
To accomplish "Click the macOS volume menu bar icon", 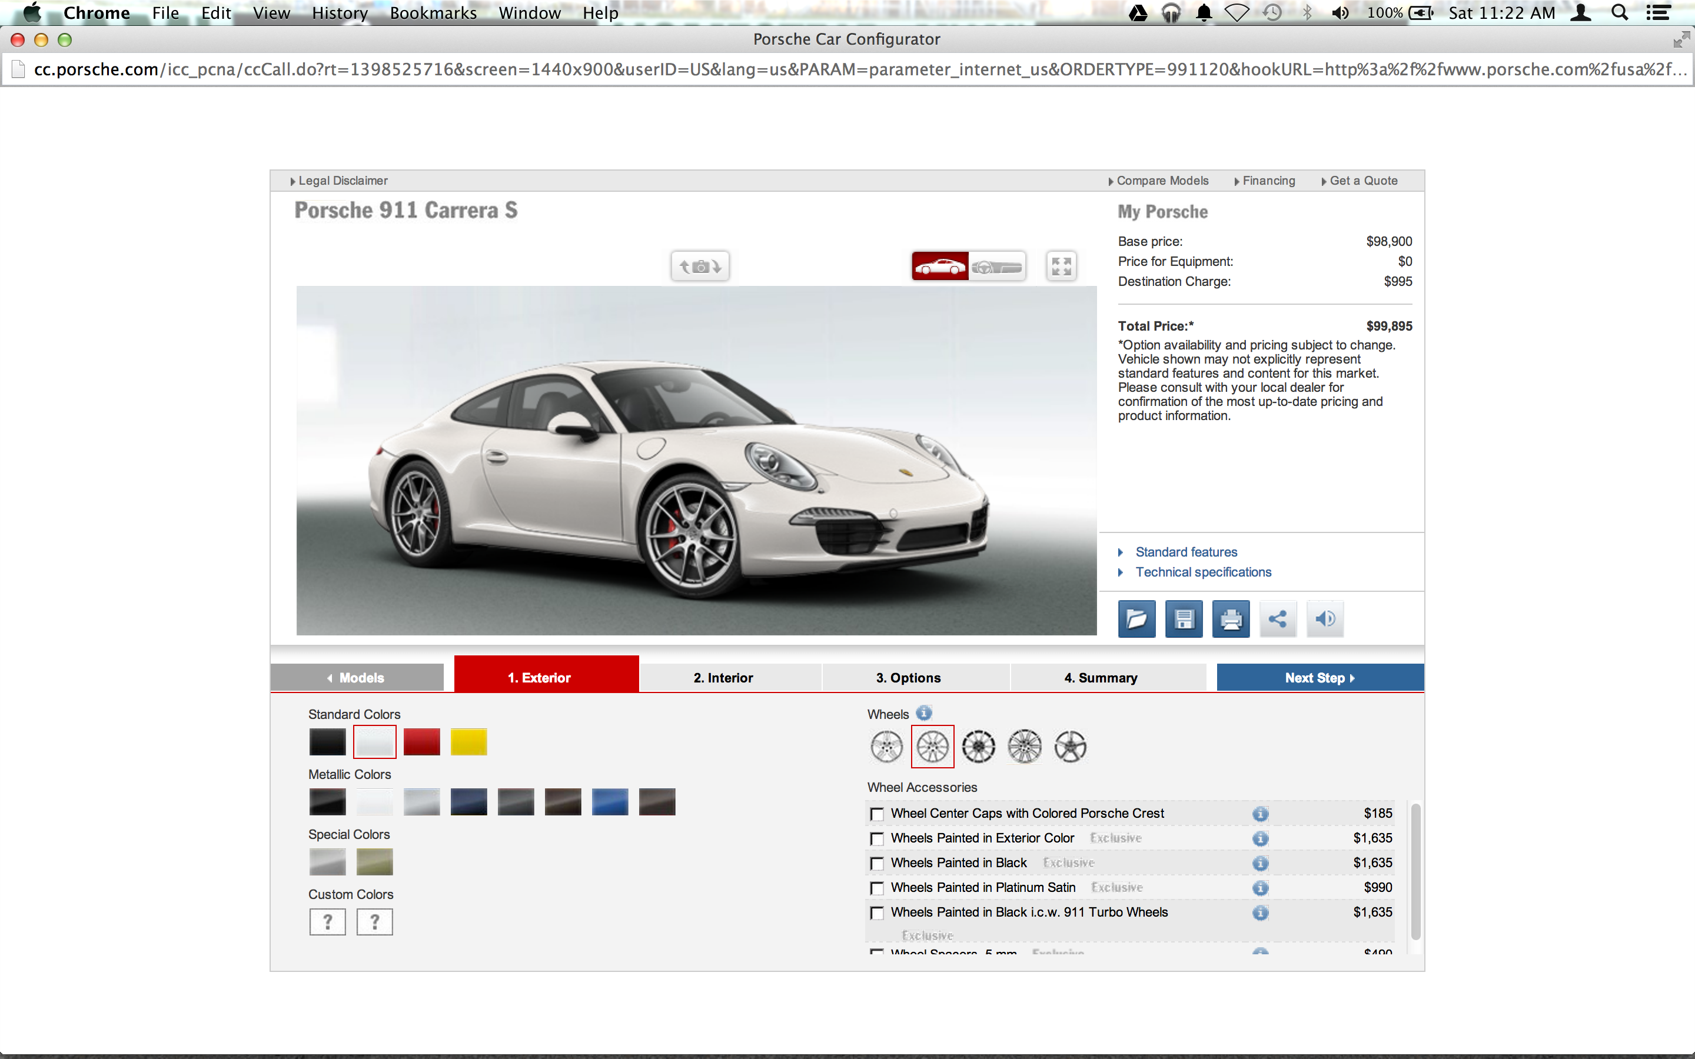I will point(1340,12).
